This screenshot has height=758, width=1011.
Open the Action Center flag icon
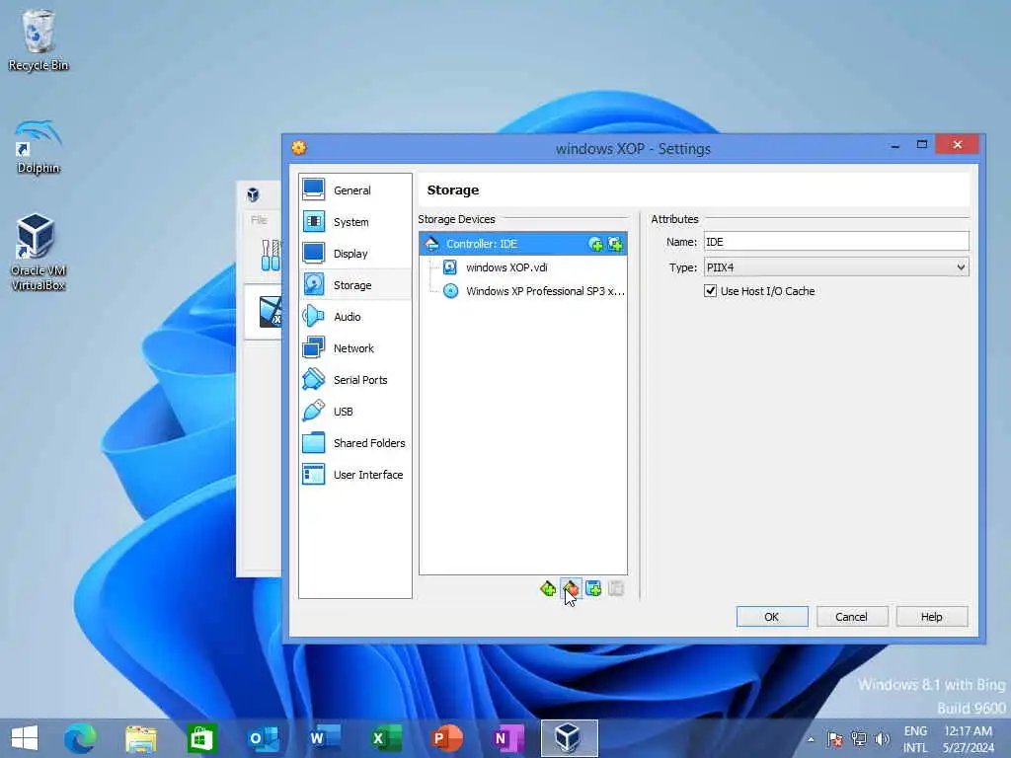pos(835,739)
